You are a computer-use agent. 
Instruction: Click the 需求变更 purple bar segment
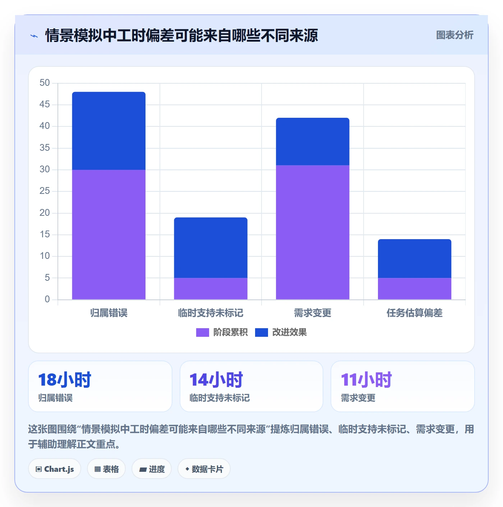click(313, 232)
